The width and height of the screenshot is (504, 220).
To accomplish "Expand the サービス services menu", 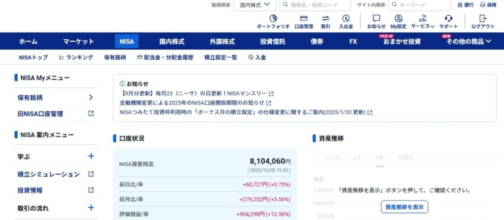I will point(423,22).
